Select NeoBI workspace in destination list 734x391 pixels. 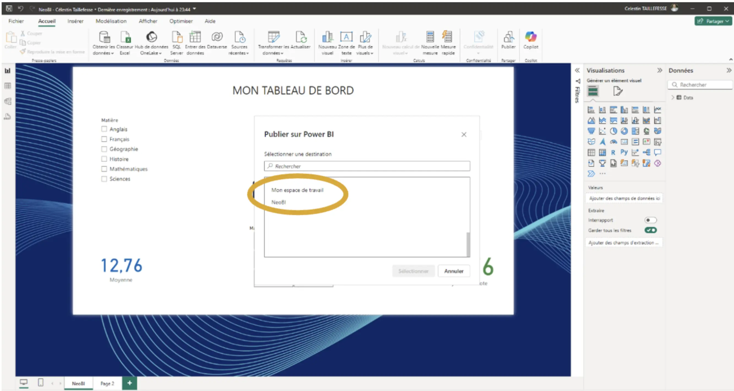tap(279, 202)
